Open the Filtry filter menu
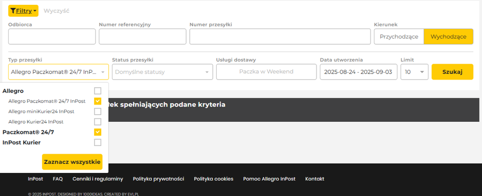Image resolution: width=482 pixels, height=196 pixels. coord(23,11)
